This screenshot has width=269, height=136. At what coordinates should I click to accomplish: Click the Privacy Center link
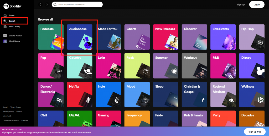(x=15, y=107)
